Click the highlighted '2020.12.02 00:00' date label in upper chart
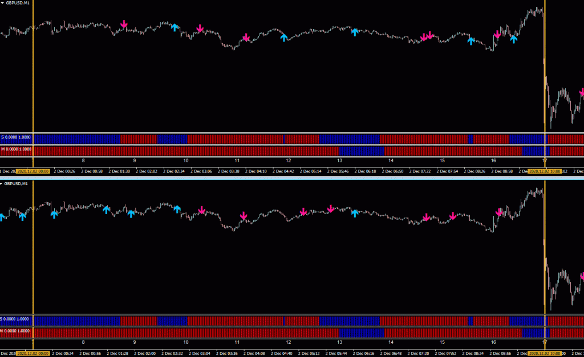 click(x=33, y=171)
